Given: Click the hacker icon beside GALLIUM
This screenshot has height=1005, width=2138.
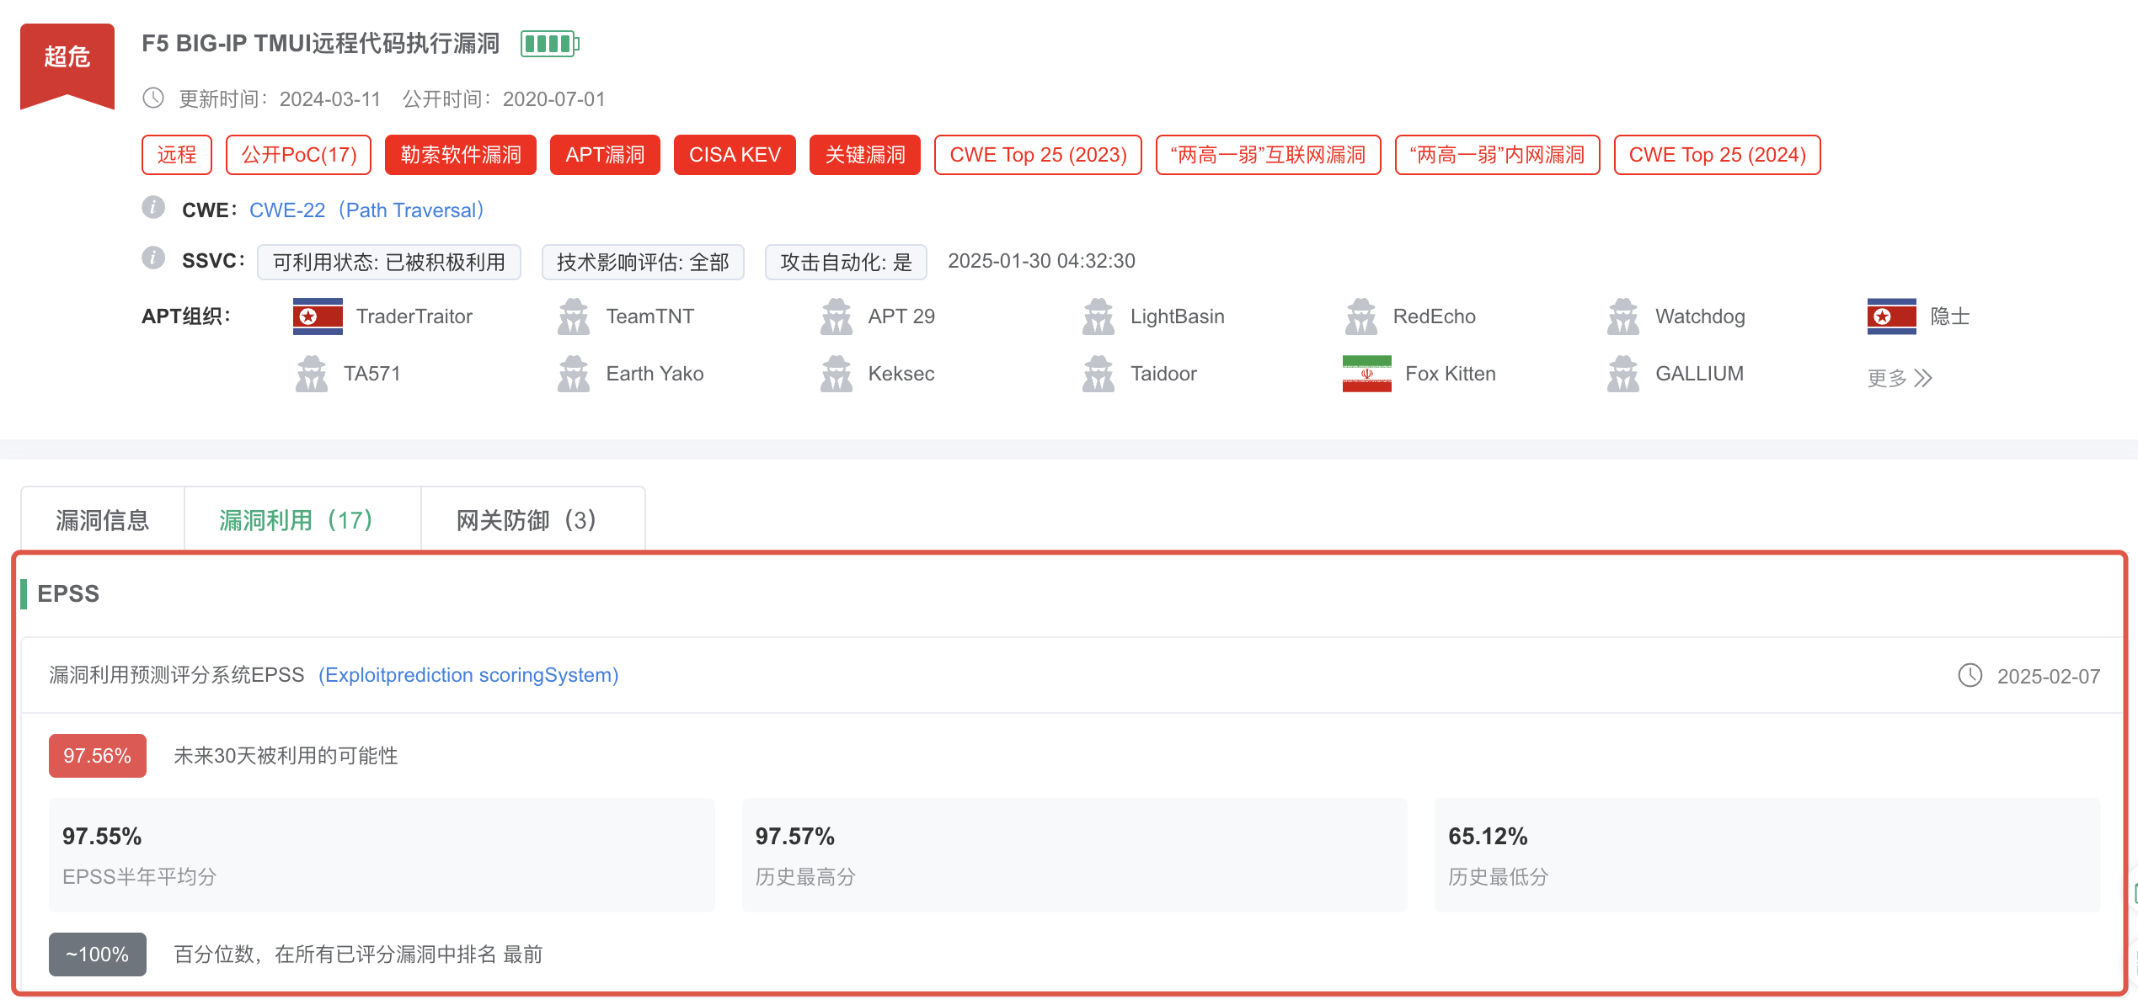Looking at the screenshot, I should 1623,374.
